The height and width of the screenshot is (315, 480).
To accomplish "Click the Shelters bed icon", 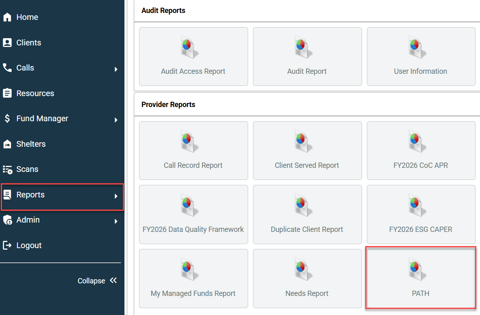I will pos(7,144).
